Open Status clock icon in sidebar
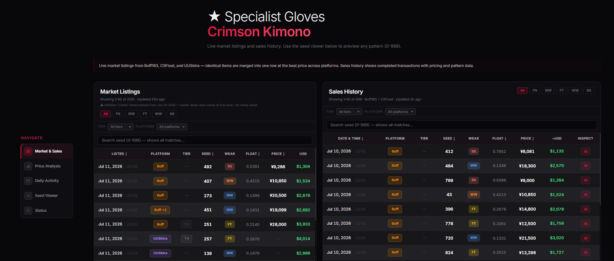This screenshot has height=261, width=614. coord(28,210)
